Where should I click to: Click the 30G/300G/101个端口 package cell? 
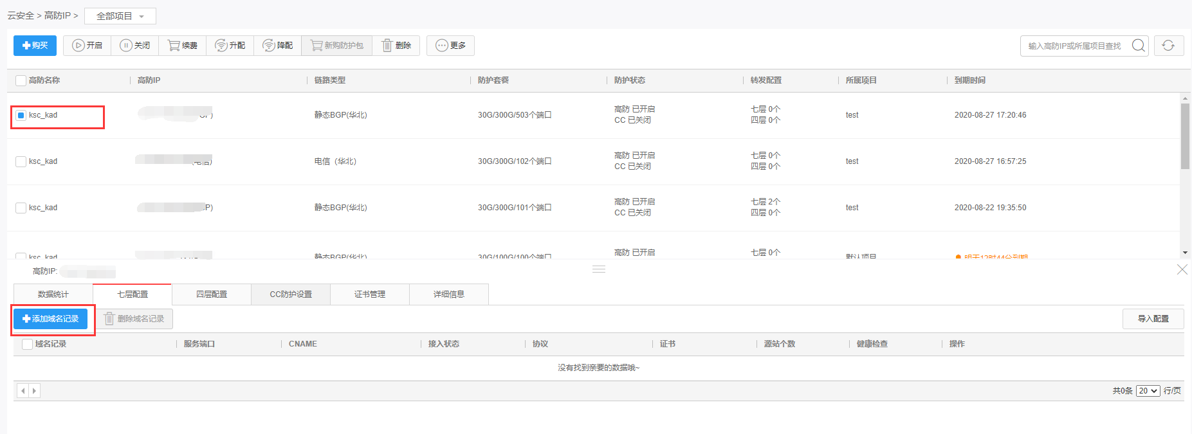tap(515, 208)
